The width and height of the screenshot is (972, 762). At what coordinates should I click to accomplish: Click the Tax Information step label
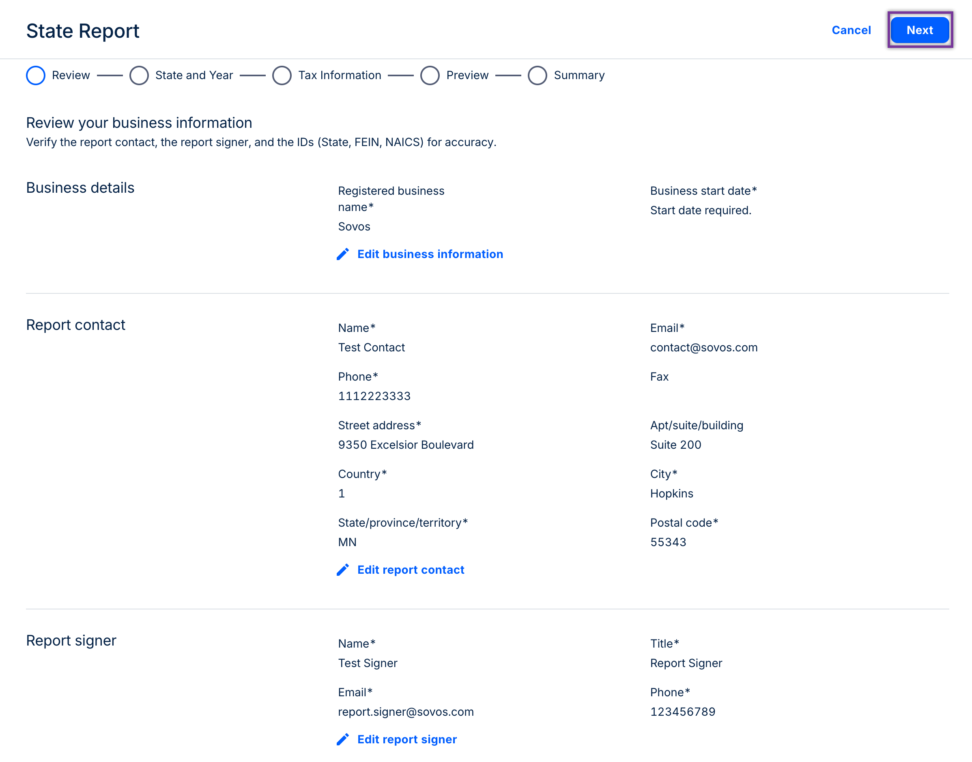click(x=340, y=75)
